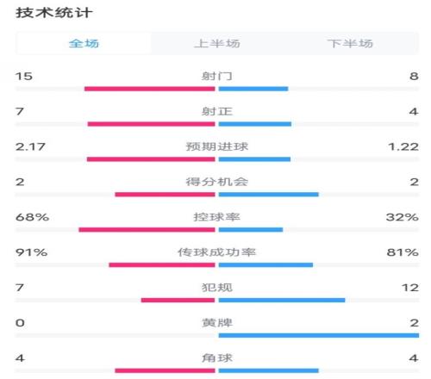Click the red shots bar for 15
The image size is (431, 379).
coord(150,89)
